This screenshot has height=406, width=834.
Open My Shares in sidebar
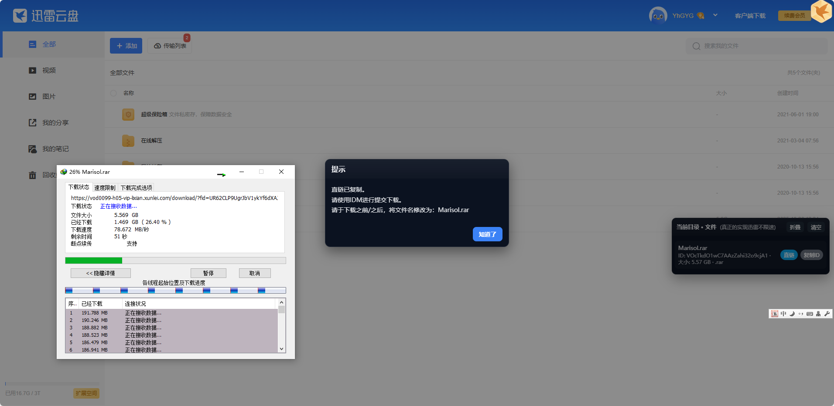[55, 123]
